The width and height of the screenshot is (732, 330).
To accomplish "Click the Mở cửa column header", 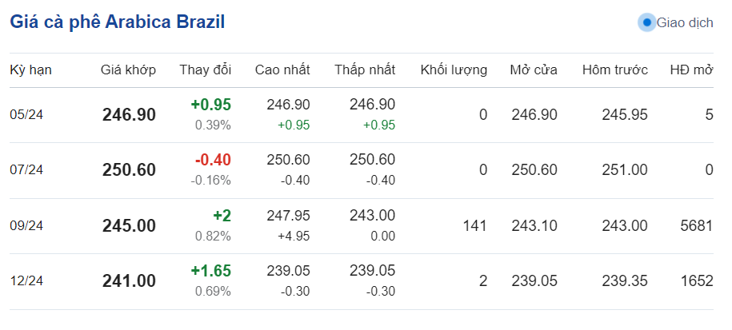I will coord(534,70).
